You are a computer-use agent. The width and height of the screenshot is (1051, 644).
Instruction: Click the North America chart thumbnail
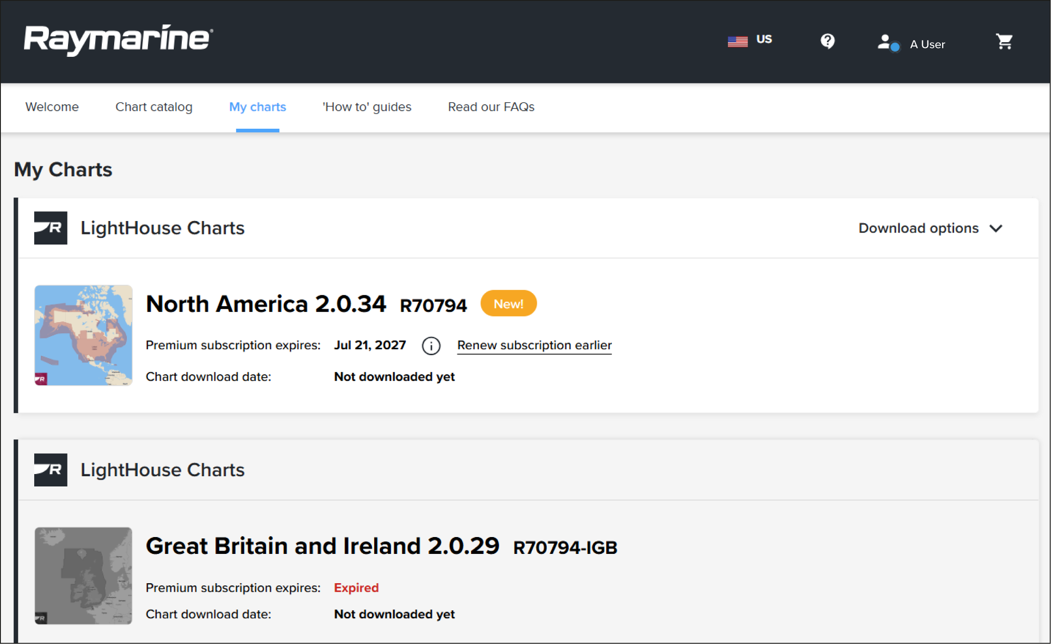[x=84, y=335]
